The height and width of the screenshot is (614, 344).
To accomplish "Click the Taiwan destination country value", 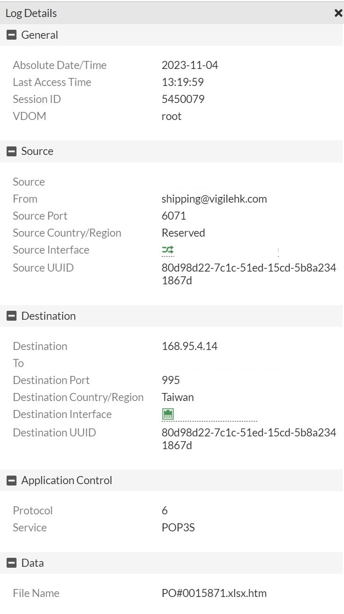I will coord(178,397).
